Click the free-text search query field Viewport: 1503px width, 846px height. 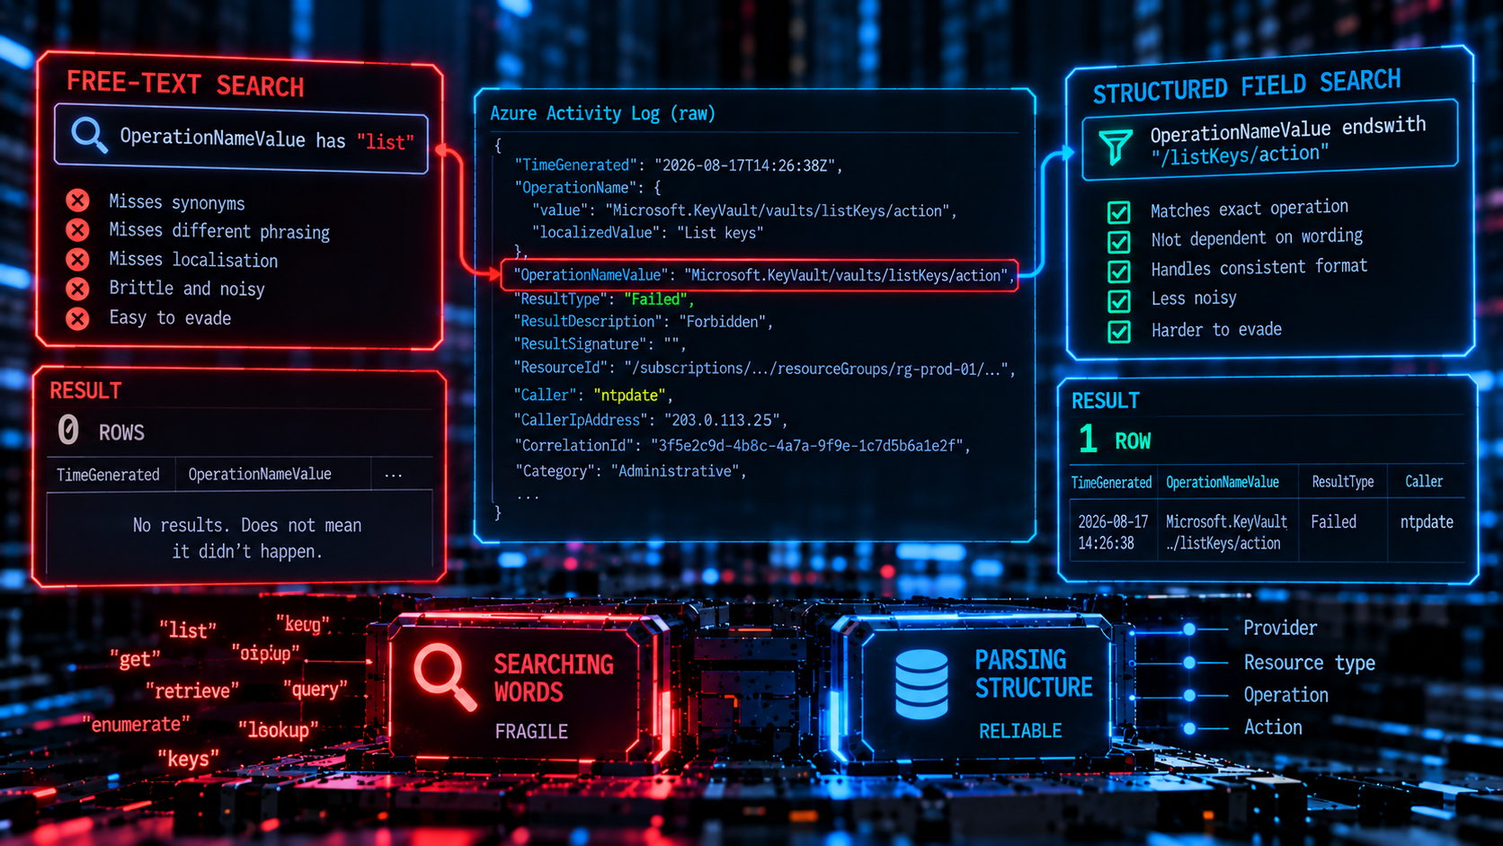[241, 138]
